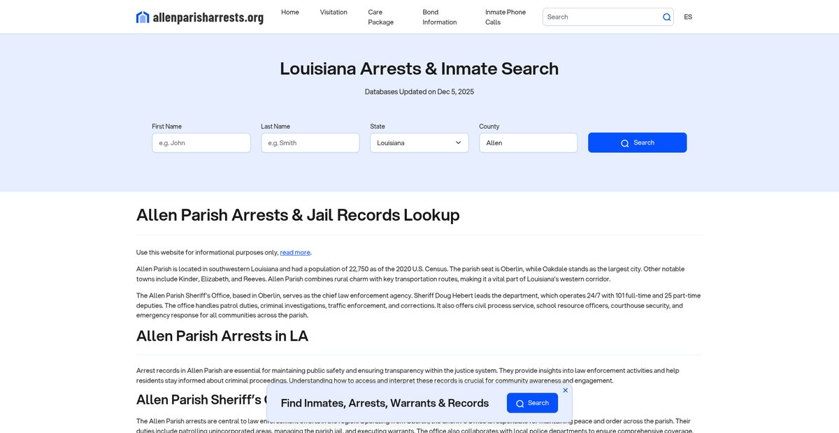The width and height of the screenshot is (839, 433).
Task: Open the Care Package menu item
Action: click(x=381, y=17)
